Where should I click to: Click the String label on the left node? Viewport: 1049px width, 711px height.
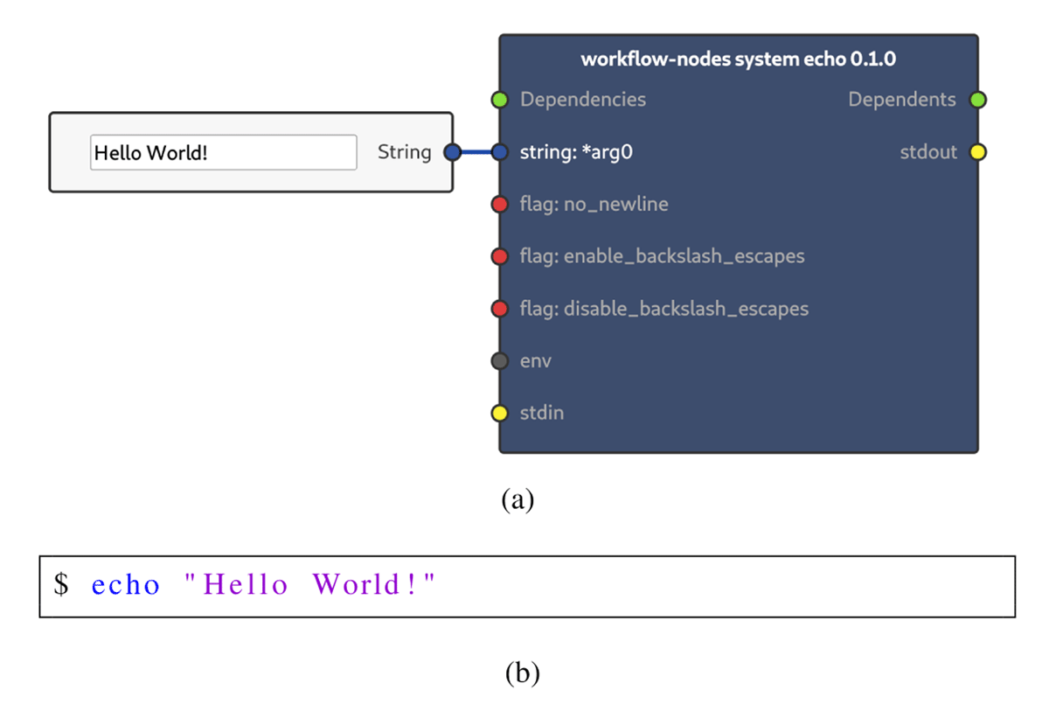point(404,152)
